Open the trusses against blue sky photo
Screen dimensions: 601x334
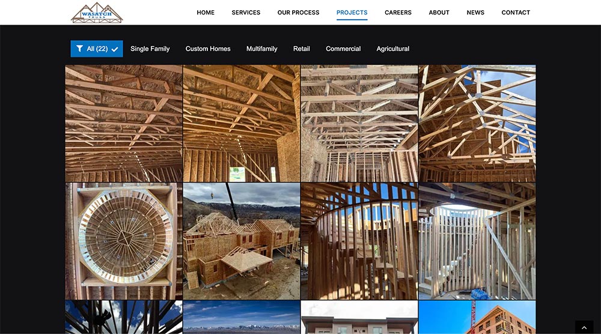[x=477, y=123]
